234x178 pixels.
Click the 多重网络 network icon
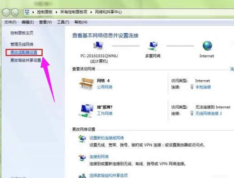point(153,46)
